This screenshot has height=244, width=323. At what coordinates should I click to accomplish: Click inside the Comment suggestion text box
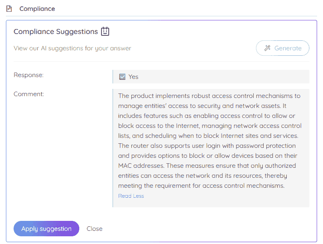211,148
